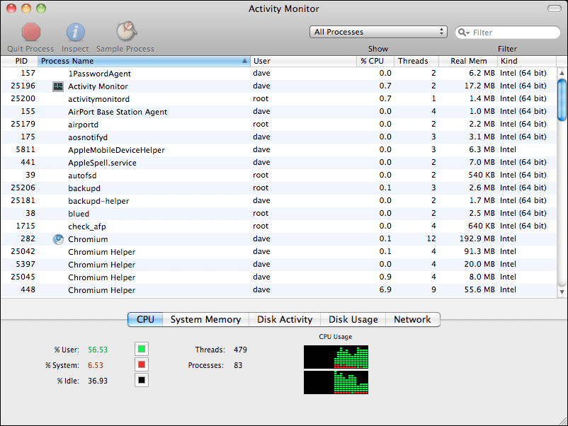Image resolution: width=568 pixels, height=426 pixels.
Task: Select the autofsd process
Action: (278, 175)
